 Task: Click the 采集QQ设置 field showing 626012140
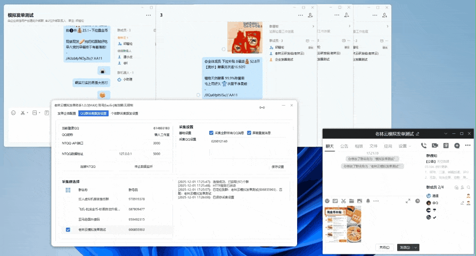tap(250, 149)
